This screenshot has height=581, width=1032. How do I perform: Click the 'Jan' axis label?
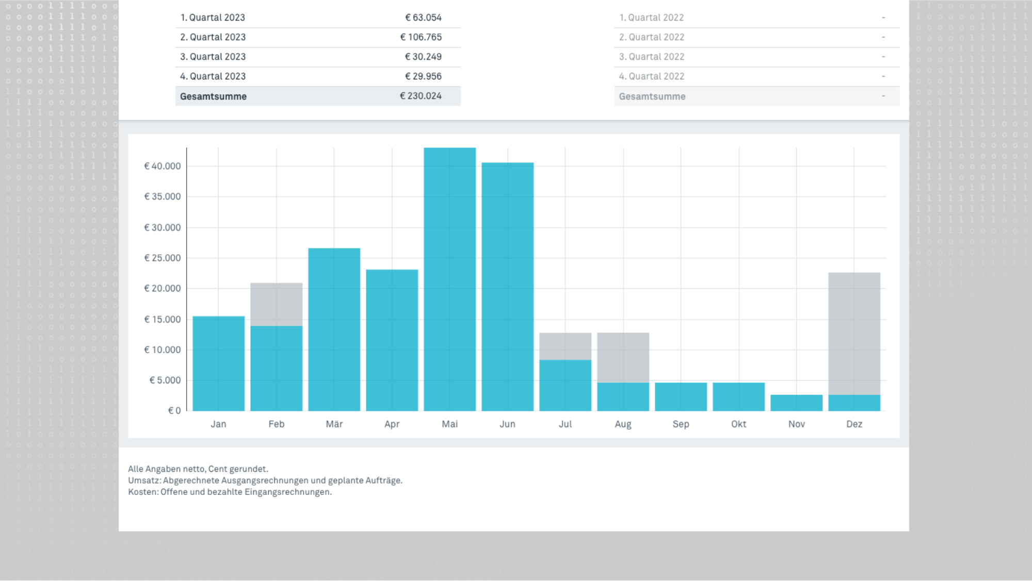point(218,424)
